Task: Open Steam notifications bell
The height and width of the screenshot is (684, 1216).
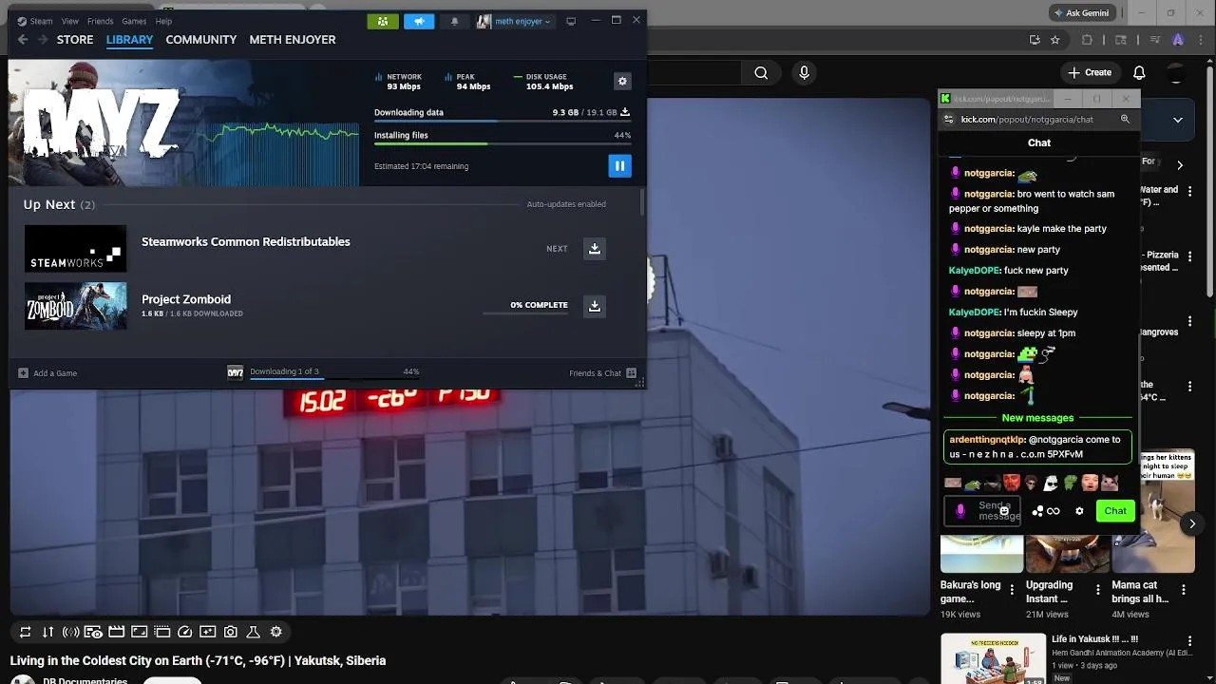Action: [454, 21]
